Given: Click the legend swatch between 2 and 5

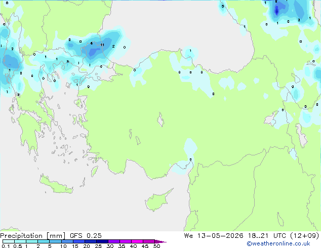Looking at the screenshot, I should coord(44,241).
